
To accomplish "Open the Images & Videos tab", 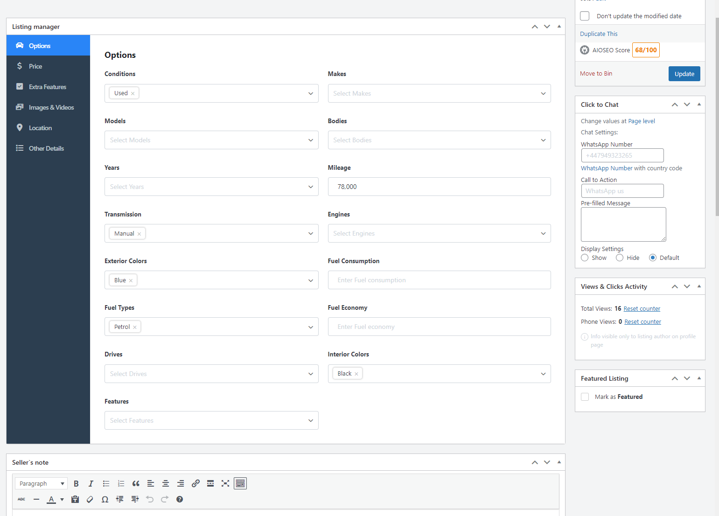I will (48, 107).
